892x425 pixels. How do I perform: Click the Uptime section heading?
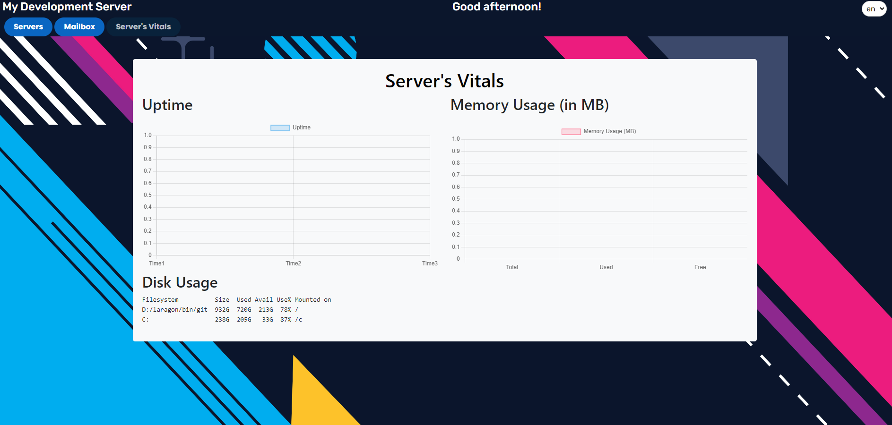click(x=167, y=105)
